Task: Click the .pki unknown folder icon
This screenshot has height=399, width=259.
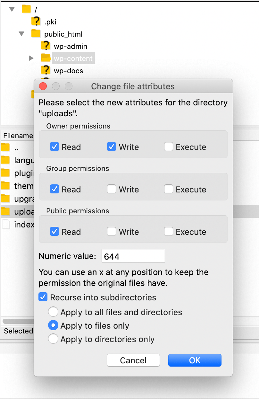Action: 36,22
